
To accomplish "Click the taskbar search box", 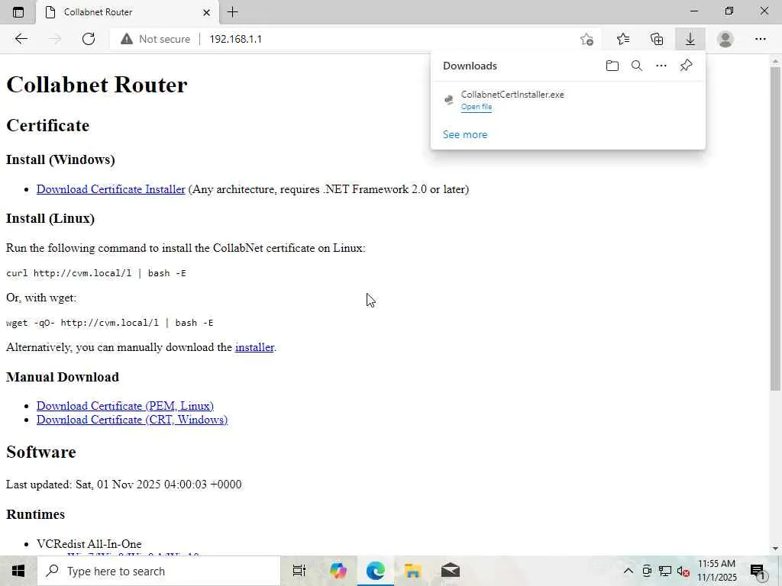I will tap(159, 571).
